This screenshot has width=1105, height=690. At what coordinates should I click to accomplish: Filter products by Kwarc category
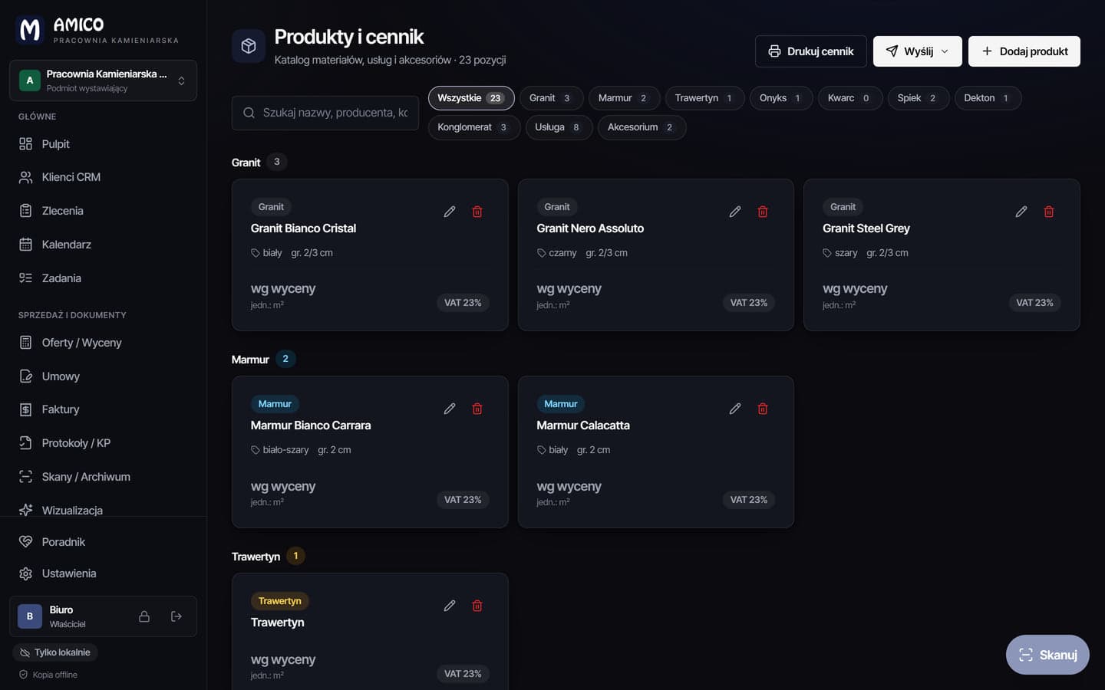(849, 98)
